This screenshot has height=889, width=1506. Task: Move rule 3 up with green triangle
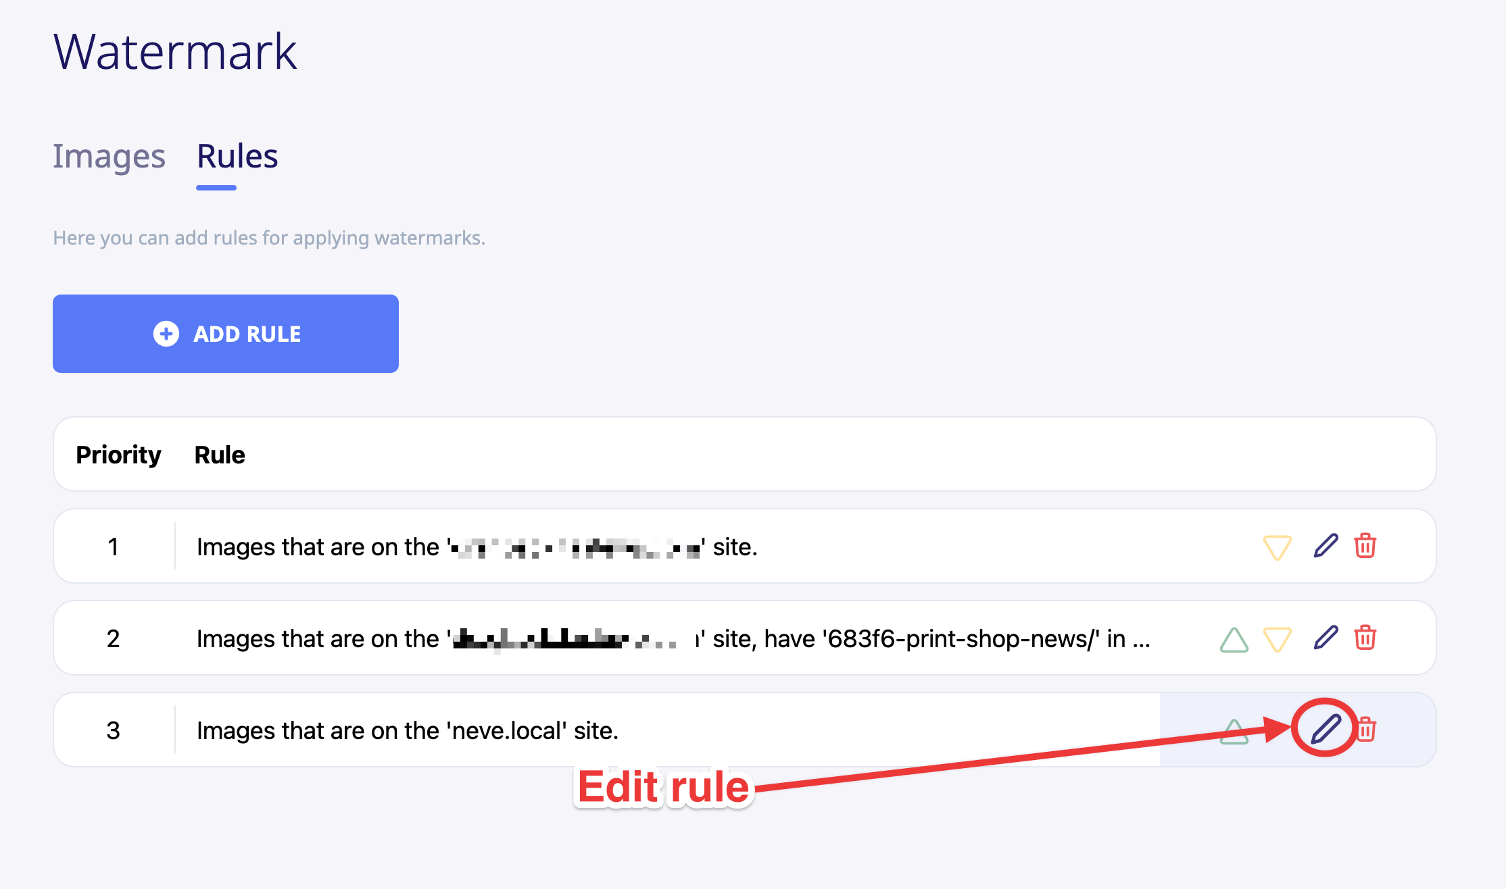pos(1234,731)
